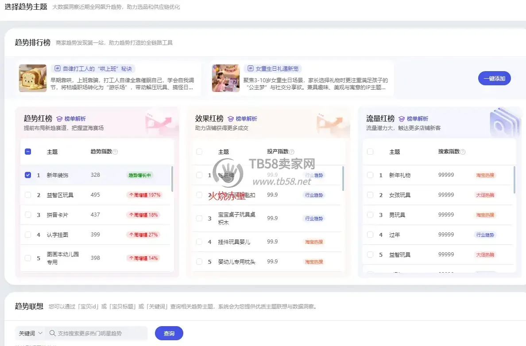526x346 pixels.
Task: Click the help icon beside 趋势指数
Action: pos(115,152)
